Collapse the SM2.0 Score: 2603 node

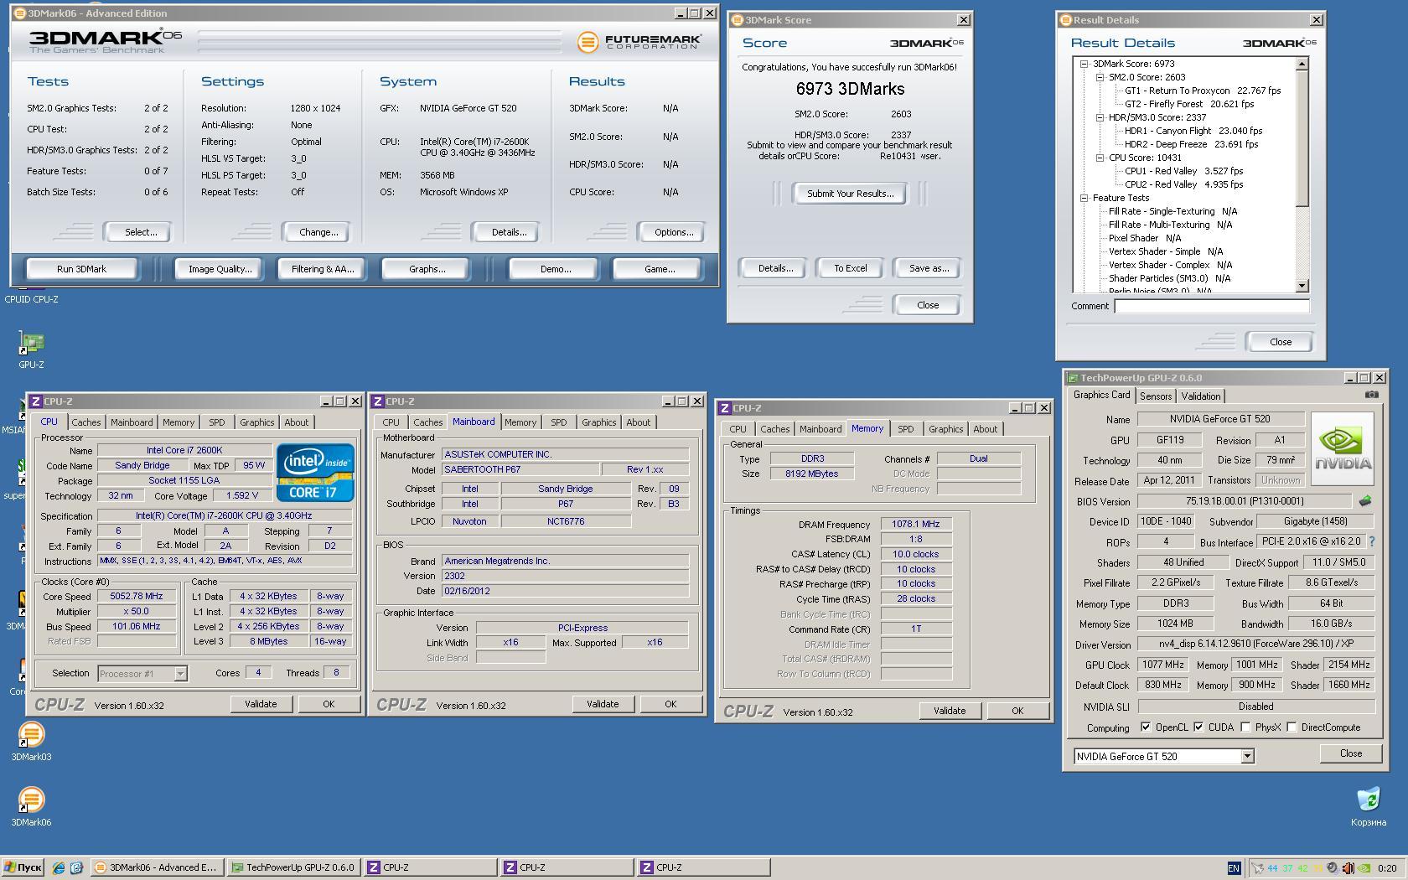point(1100,77)
